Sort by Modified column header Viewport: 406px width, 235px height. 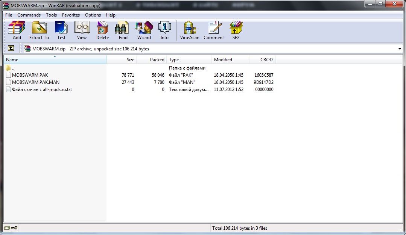click(x=230, y=60)
